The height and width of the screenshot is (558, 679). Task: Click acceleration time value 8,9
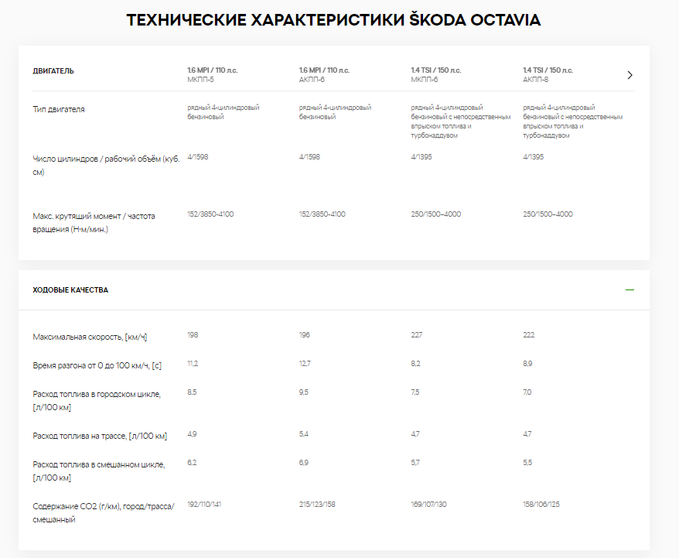pos(527,364)
